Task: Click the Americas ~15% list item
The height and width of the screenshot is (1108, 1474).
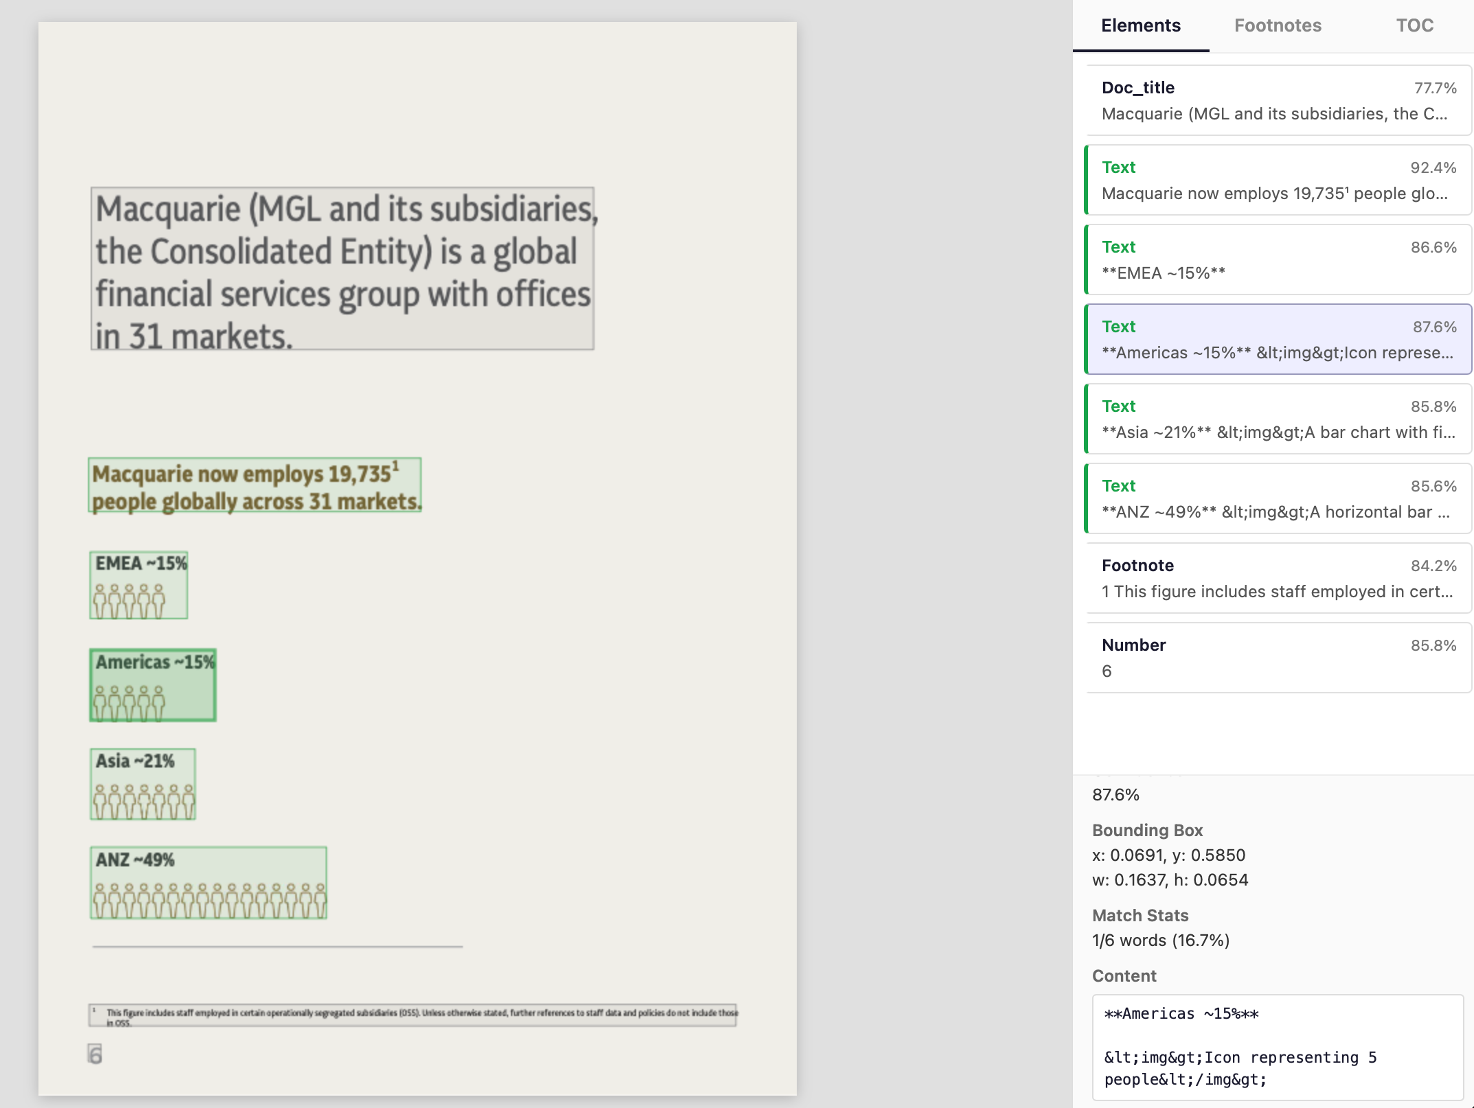Action: coord(1278,339)
